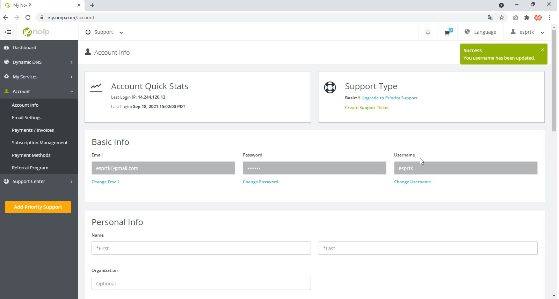
Task: Click the Add Priority Support button
Action: pos(38,207)
